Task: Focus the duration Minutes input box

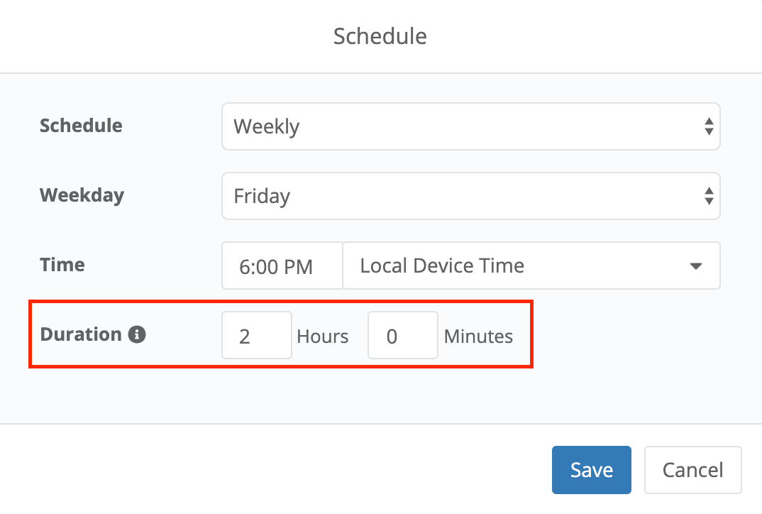Action: click(402, 335)
